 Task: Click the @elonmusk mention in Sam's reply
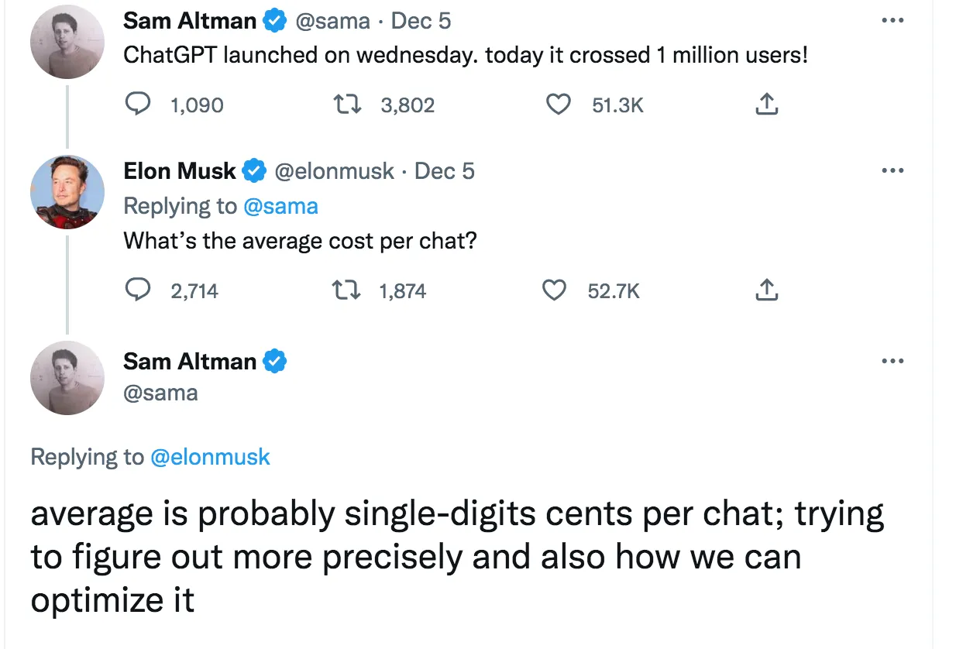(x=209, y=457)
